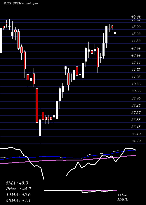Click the white candle at the bottom low
This screenshot has height=205, width=146.
(40, 128)
